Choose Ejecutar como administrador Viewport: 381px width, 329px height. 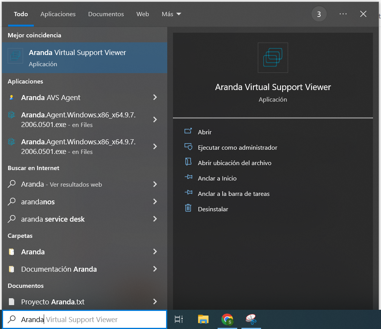pyautogui.click(x=237, y=148)
